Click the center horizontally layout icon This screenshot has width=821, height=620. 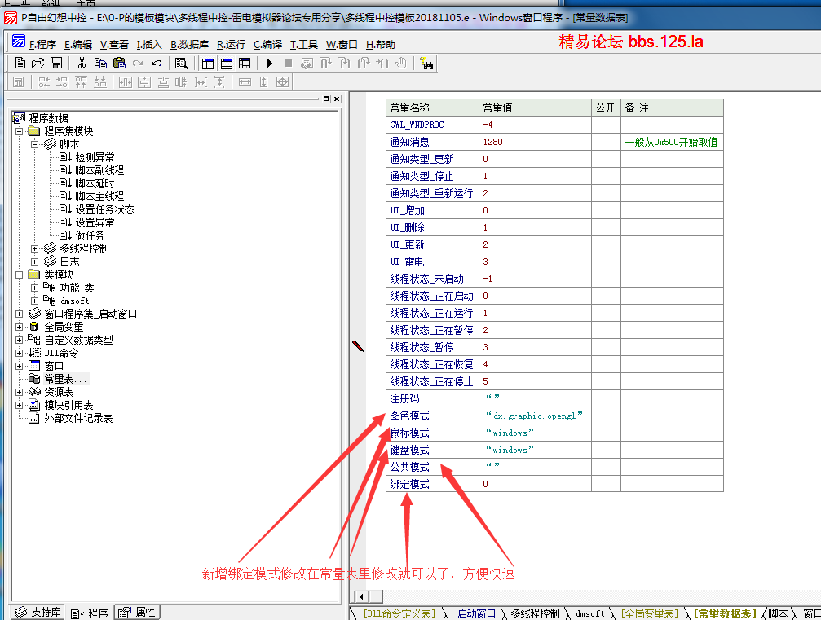tap(125, 81)
